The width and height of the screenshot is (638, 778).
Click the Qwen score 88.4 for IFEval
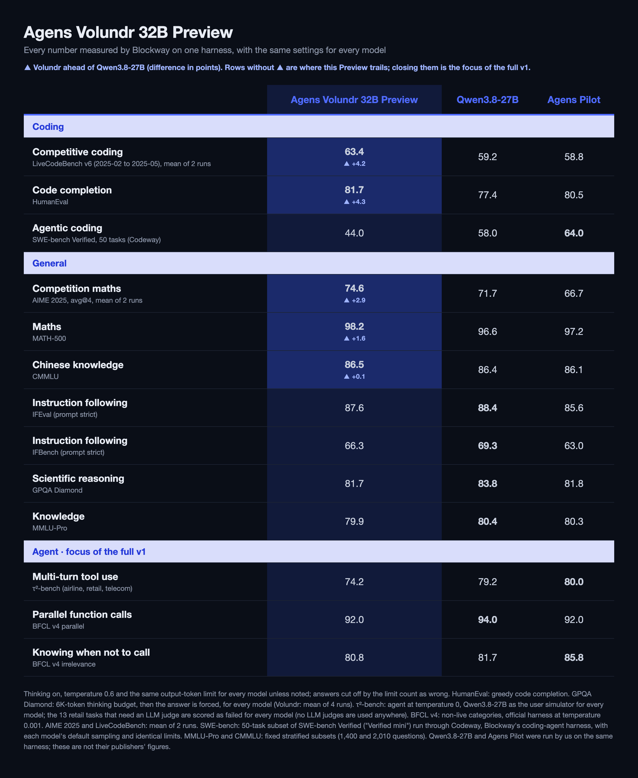487,408
